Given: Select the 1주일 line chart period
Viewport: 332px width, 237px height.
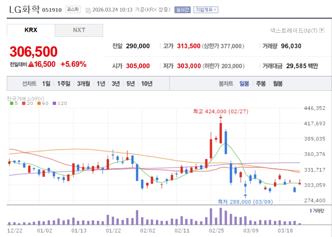Looking at the screenshot, I should [x=64, y=84].
